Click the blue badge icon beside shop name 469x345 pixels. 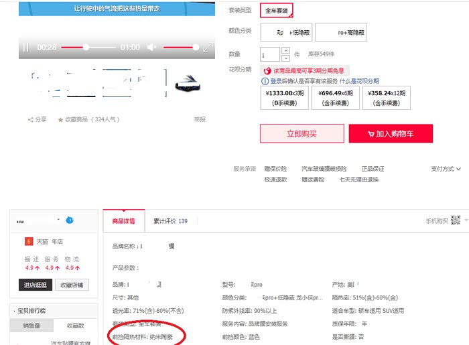[x=70, y=220]
